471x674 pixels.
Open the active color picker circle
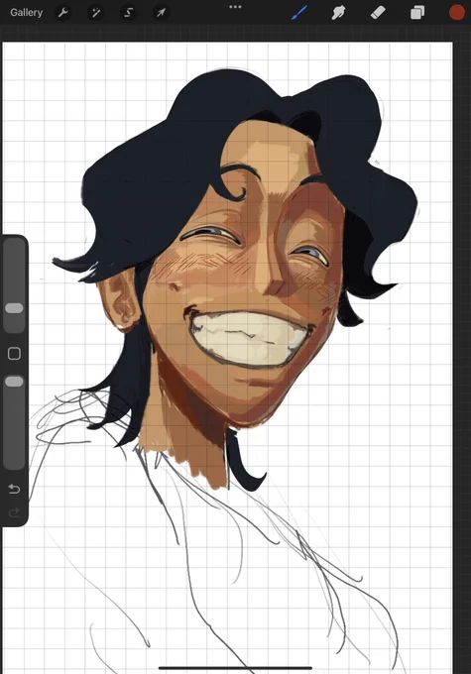tap(457, 13)
